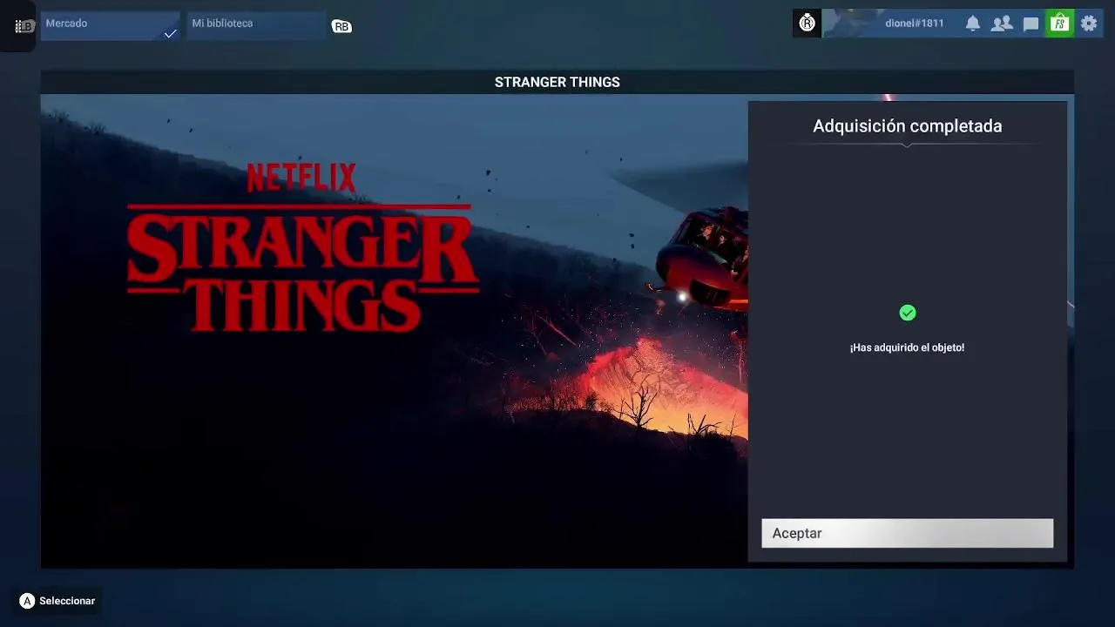The width and height of the screenshot is (1115, 627).
Task: Open the chat messages icon
Action: (1031, 24)
